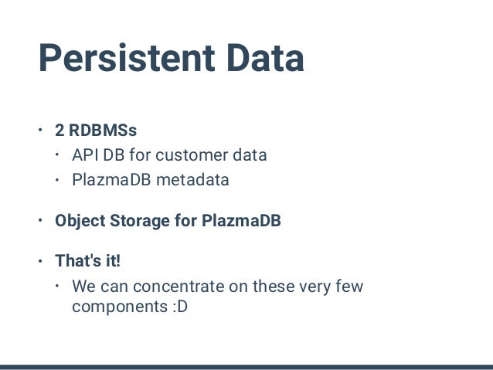Select the "Object Storage for PlazmaDB" heading

tap(168, 221)
